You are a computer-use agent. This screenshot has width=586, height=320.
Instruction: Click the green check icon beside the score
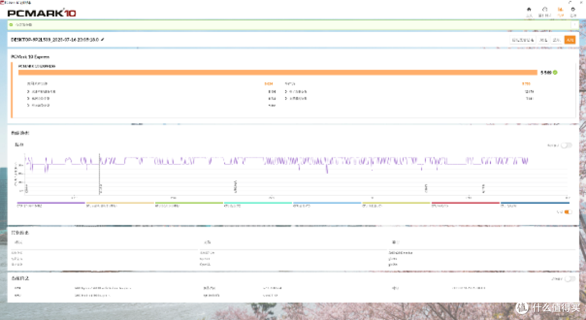pyautogui.click(x=556, y=73)
